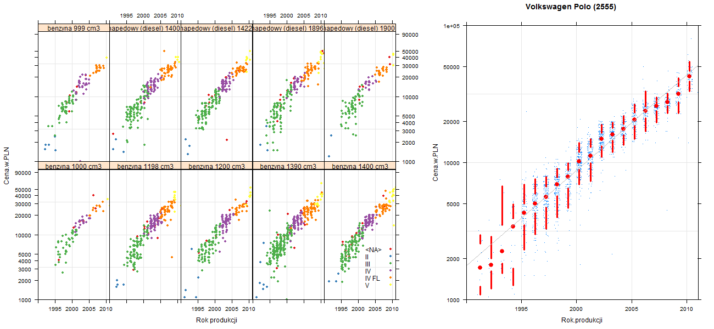The height and width of the screenshot is (329, 714).
Task: Click the 2005 year tick on Volkswagen Polo chart
Action: click(632, 309)
